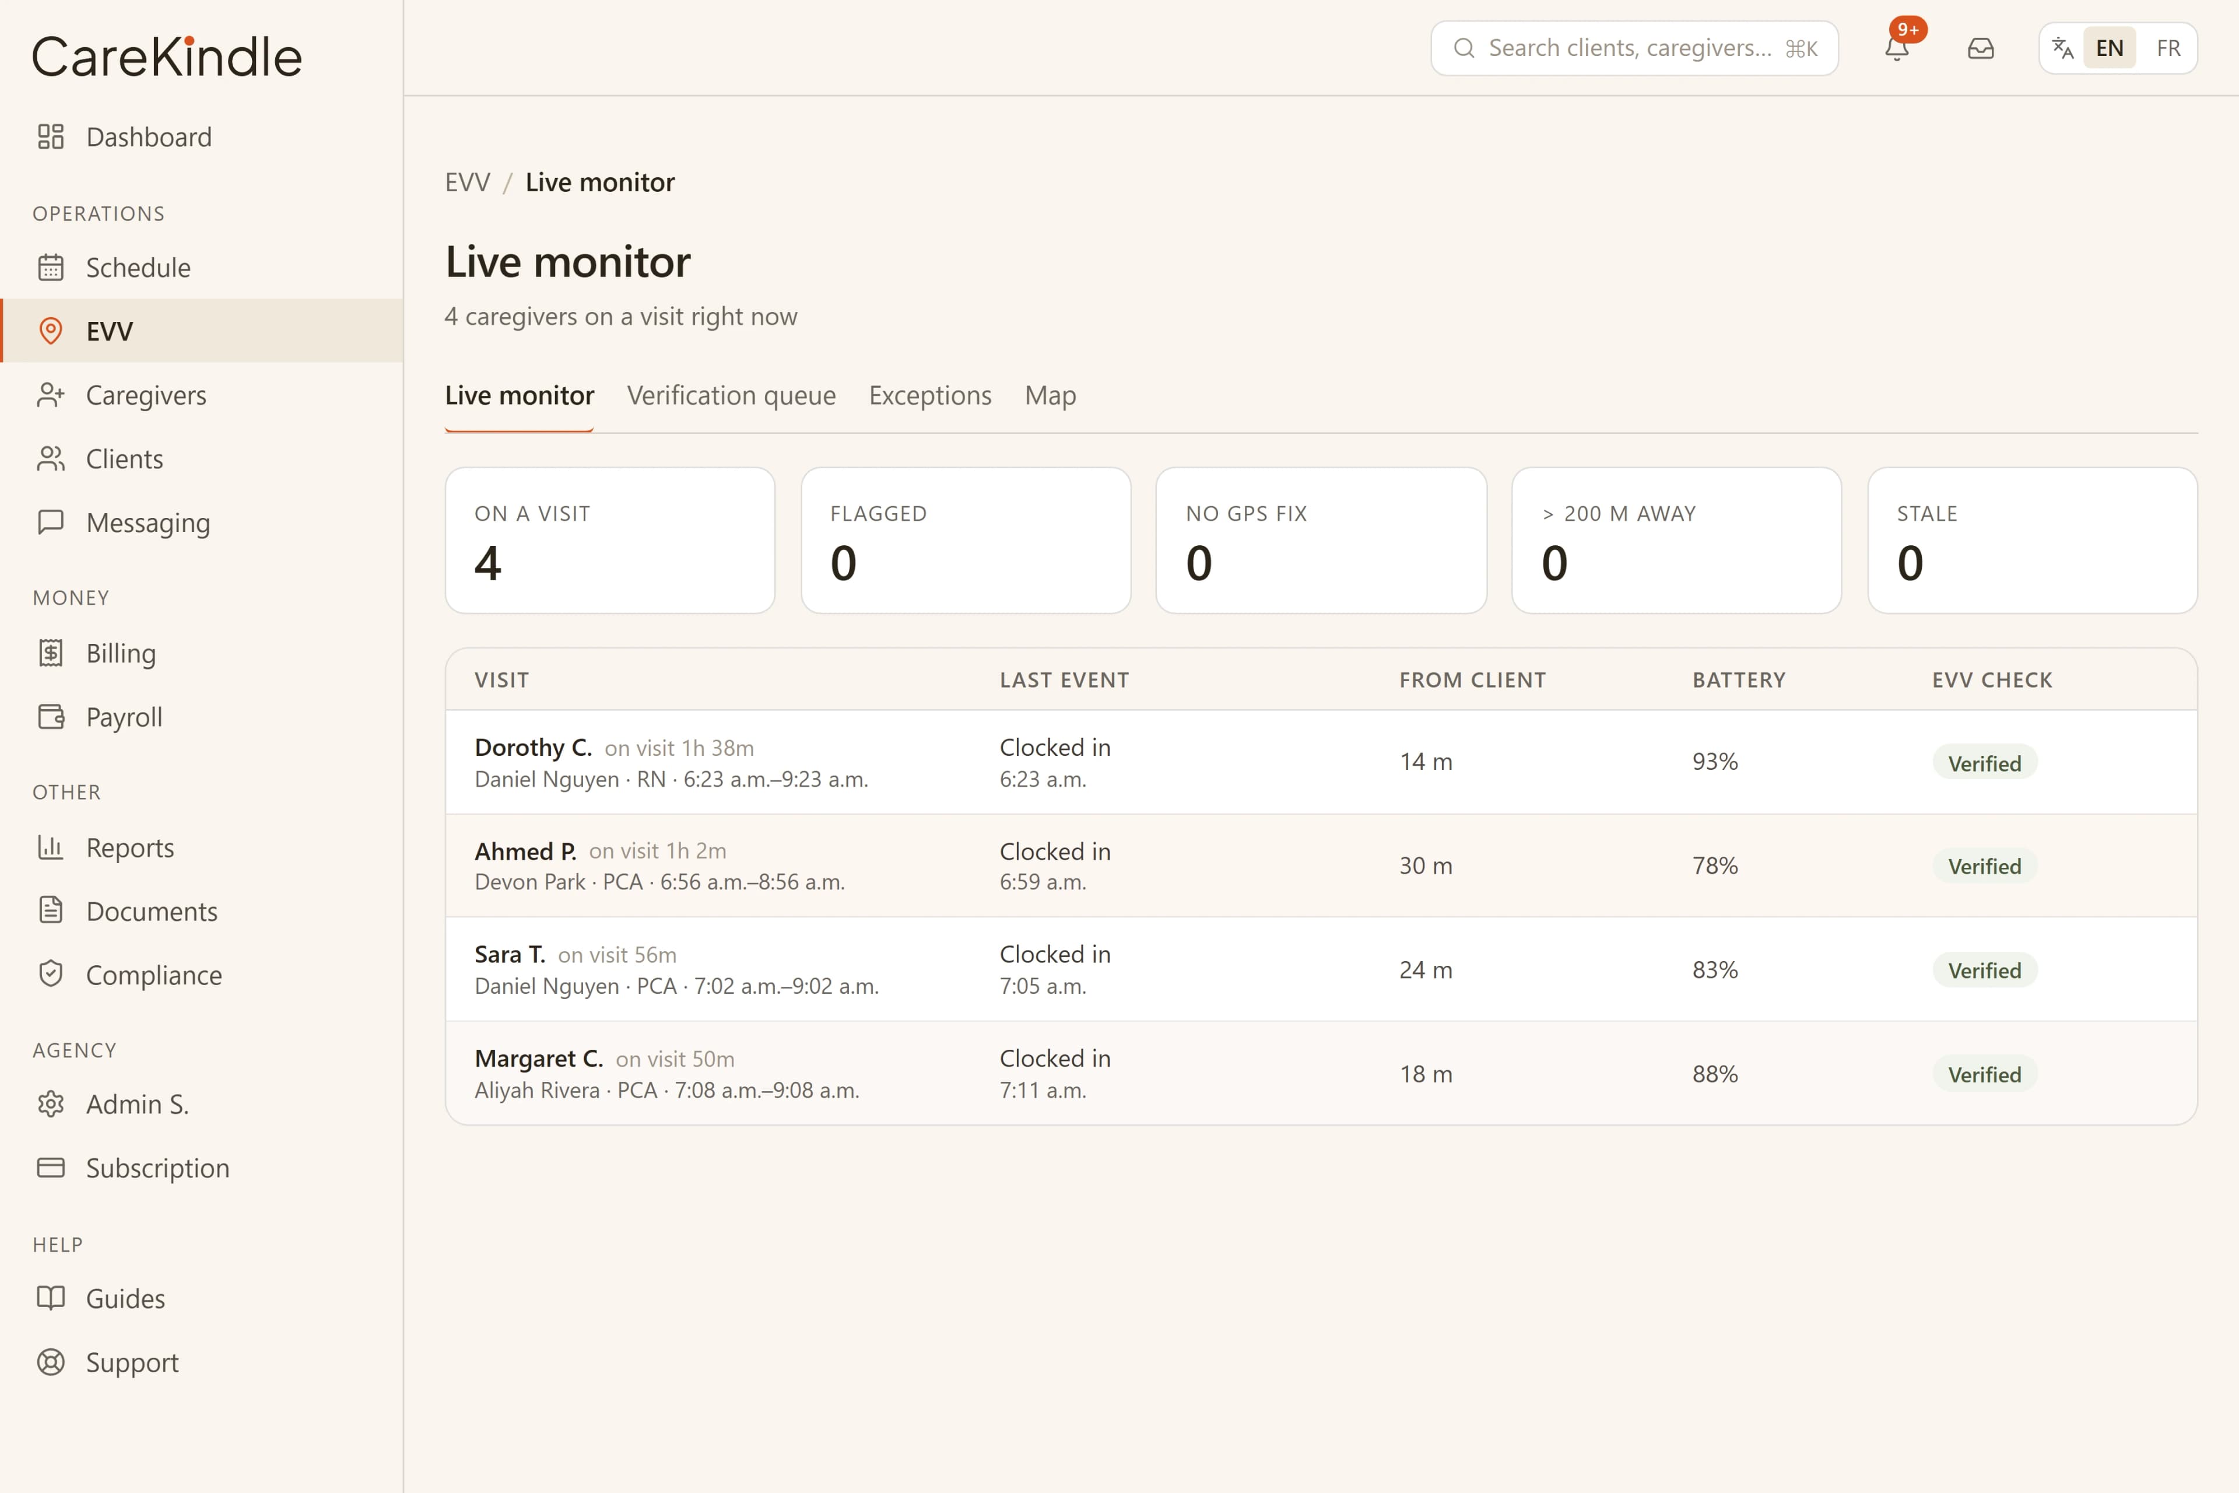Click the Subscription card icon
2239x1493 pixels.
coord(51,1168)
